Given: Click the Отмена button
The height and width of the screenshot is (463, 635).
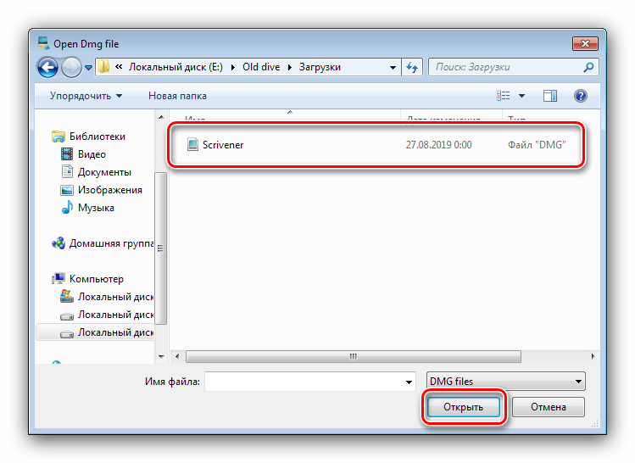Looking at the screenshot, I should tap(549, 407).
